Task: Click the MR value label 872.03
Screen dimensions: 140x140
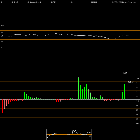Action: pos(130,82)
